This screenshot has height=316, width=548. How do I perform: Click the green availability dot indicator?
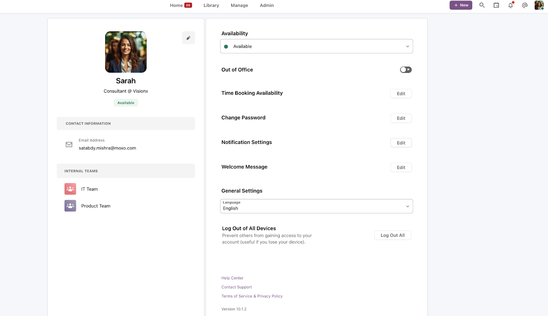(x=226, y=46)
